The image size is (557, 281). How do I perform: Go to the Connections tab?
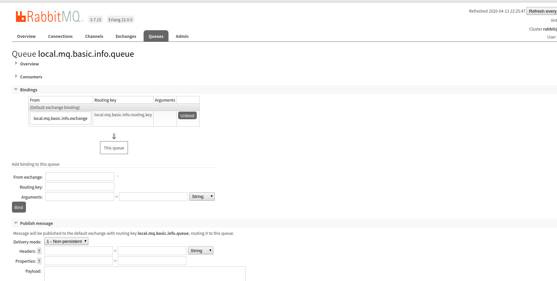60,37
